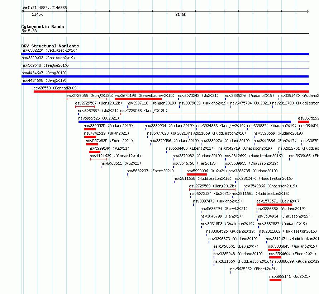Click the blue bar under nsv4434608
Screen dimensions: 319x294
point(165,84)
